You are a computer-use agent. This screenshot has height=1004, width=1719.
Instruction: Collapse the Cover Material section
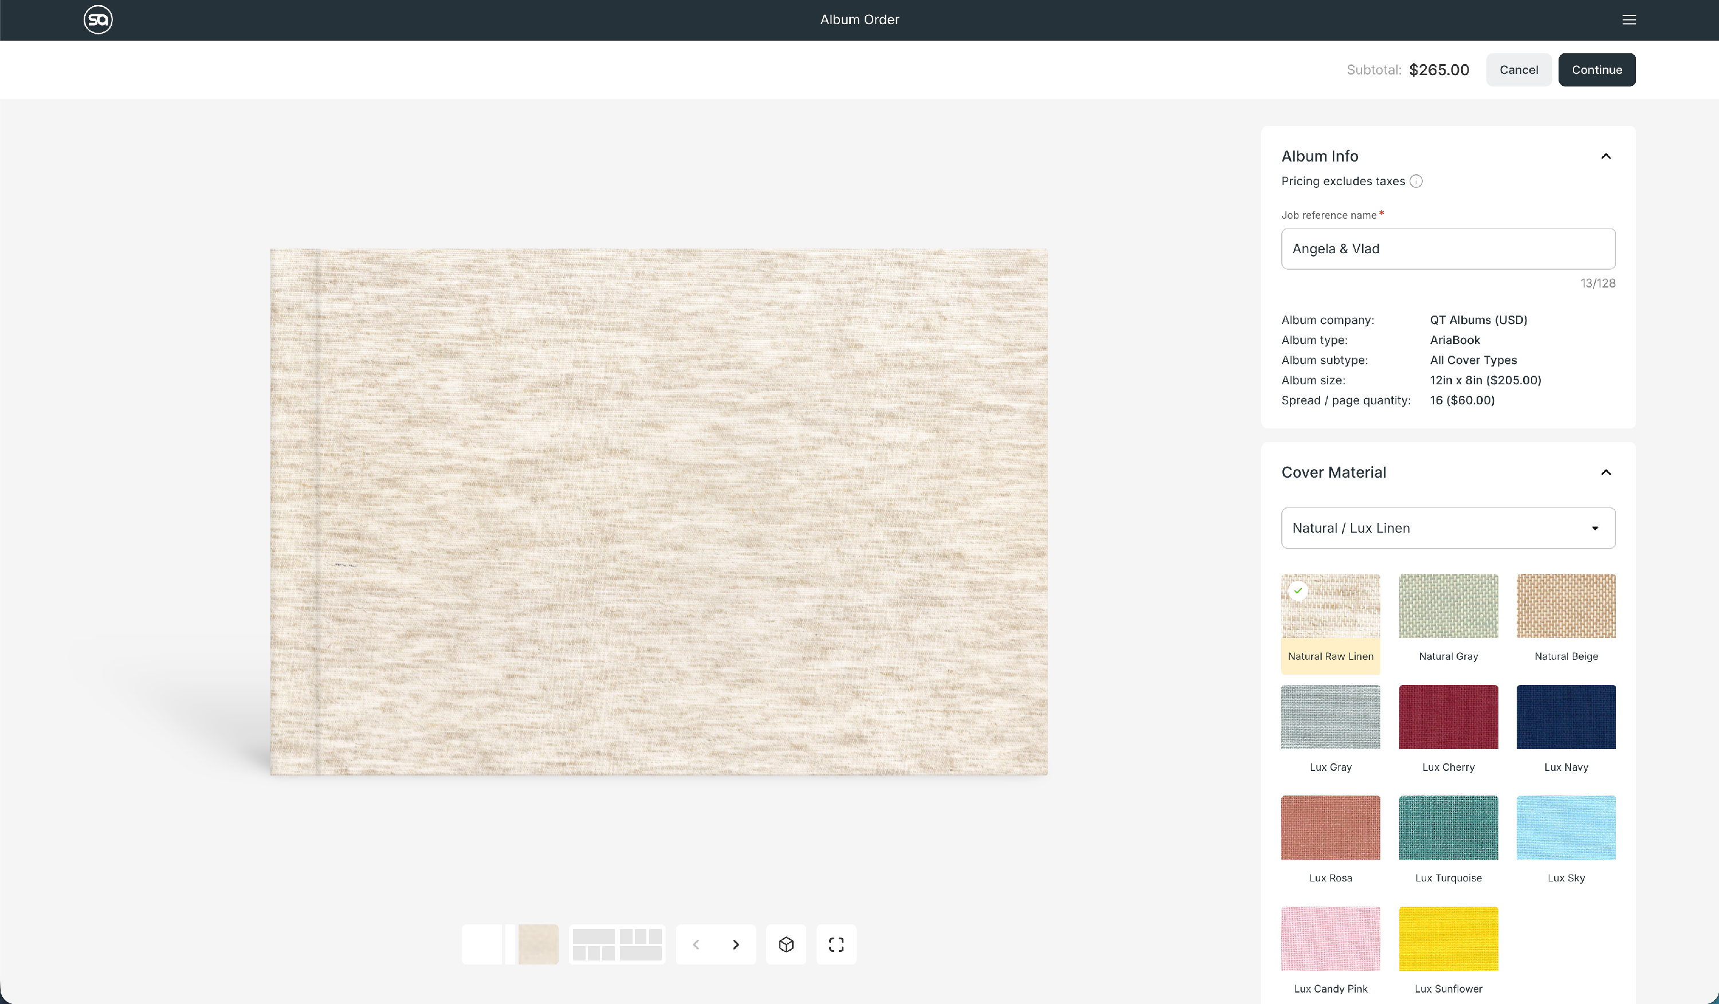pyautogui.click(x=1605, y=473)
